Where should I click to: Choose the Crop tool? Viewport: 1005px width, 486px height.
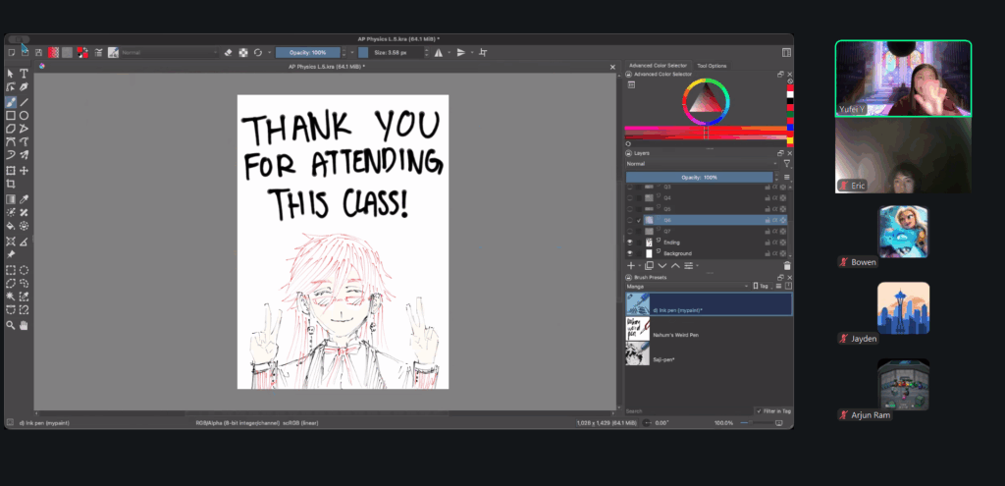coord(11,184)
